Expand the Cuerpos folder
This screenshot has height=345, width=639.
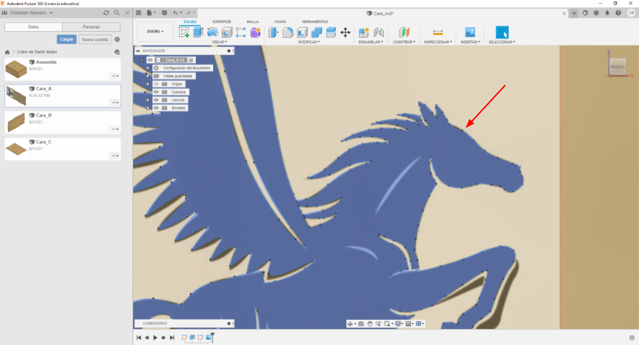(148, 92)
